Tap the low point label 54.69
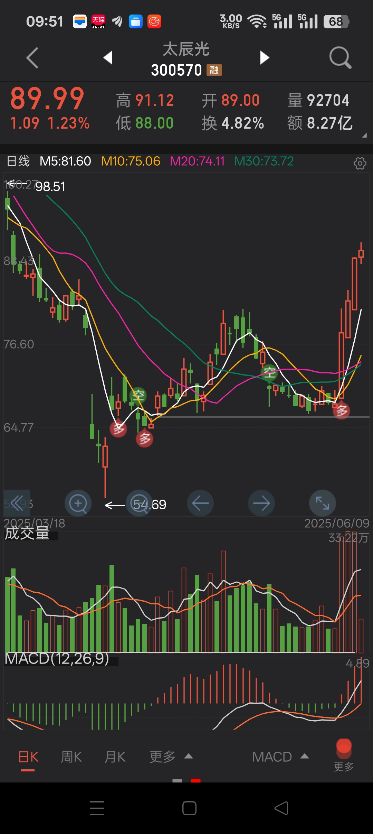The height and width of the screenshot is (834, 373). click(x=150, y=505)
